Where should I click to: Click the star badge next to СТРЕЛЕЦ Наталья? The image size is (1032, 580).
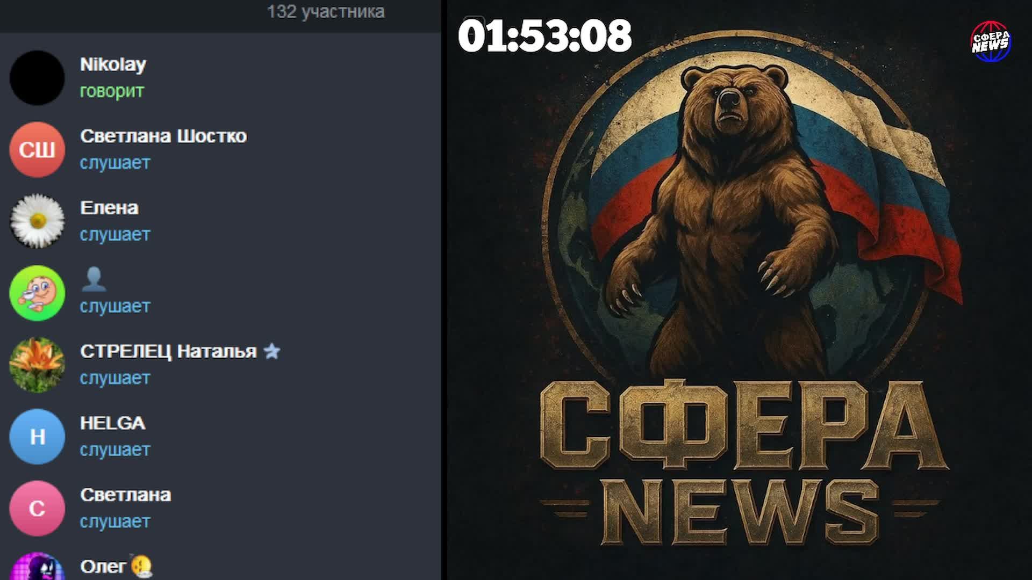272,351
